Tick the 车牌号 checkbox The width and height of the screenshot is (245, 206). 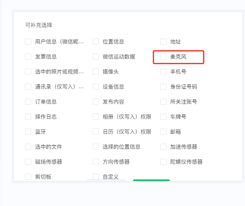163,117
